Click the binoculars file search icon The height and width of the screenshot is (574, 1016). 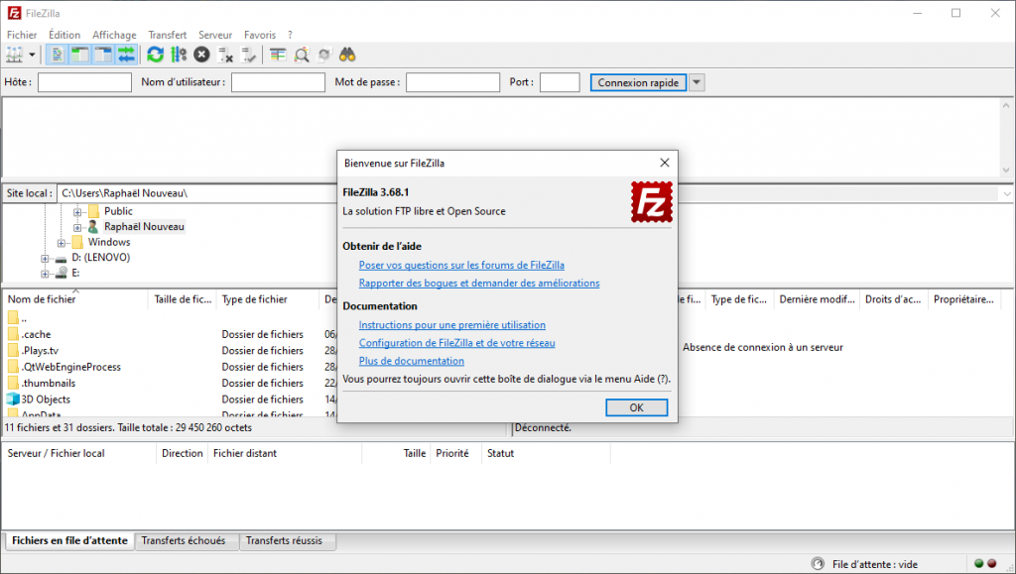(x=347, y=55)
